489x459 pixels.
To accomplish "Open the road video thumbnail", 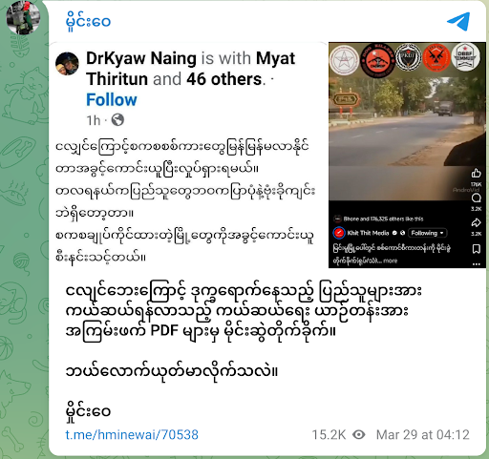I will tap(407, 121).
